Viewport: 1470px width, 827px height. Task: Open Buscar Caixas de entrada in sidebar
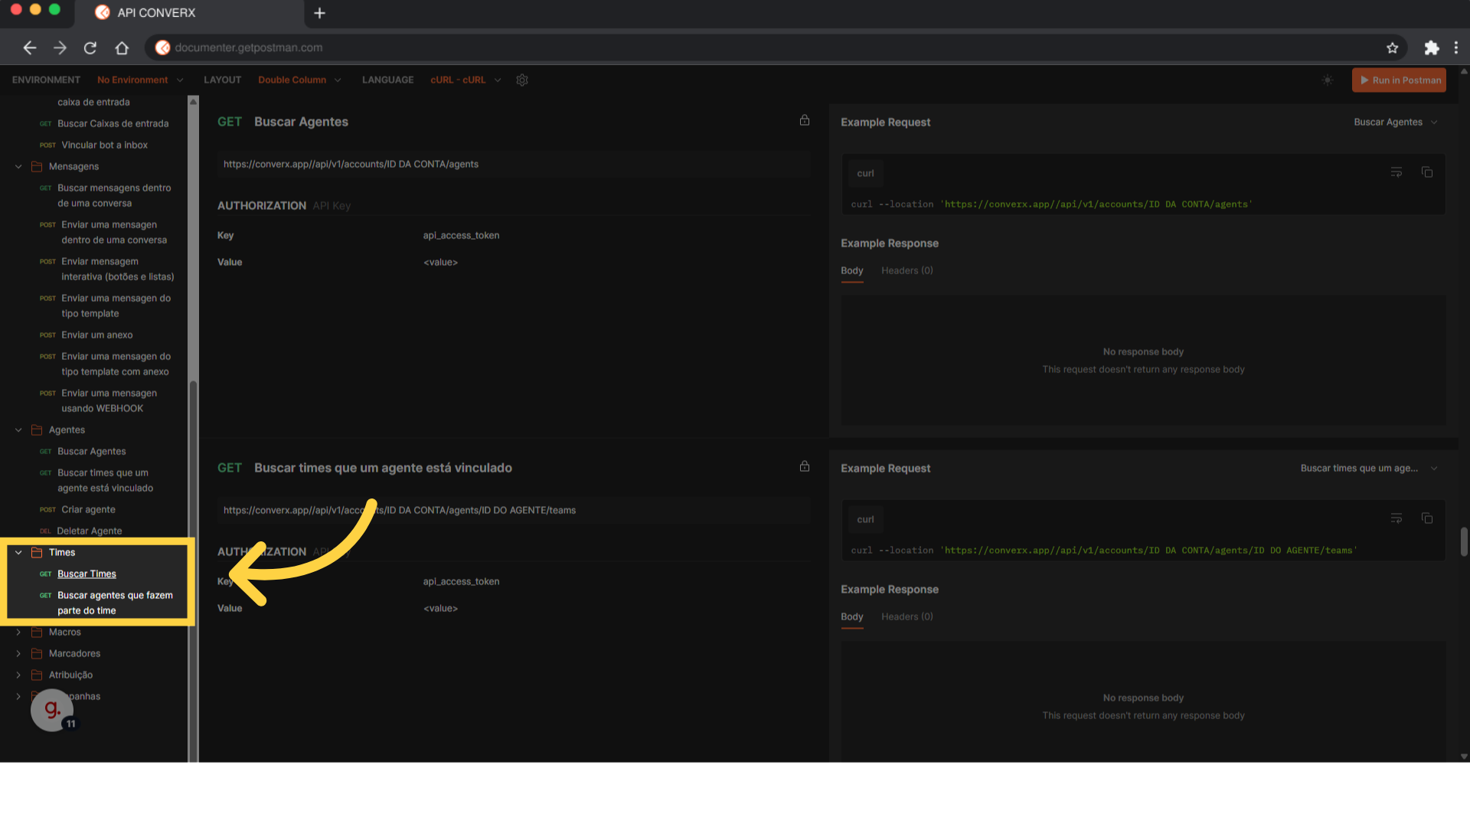(113, 123)
